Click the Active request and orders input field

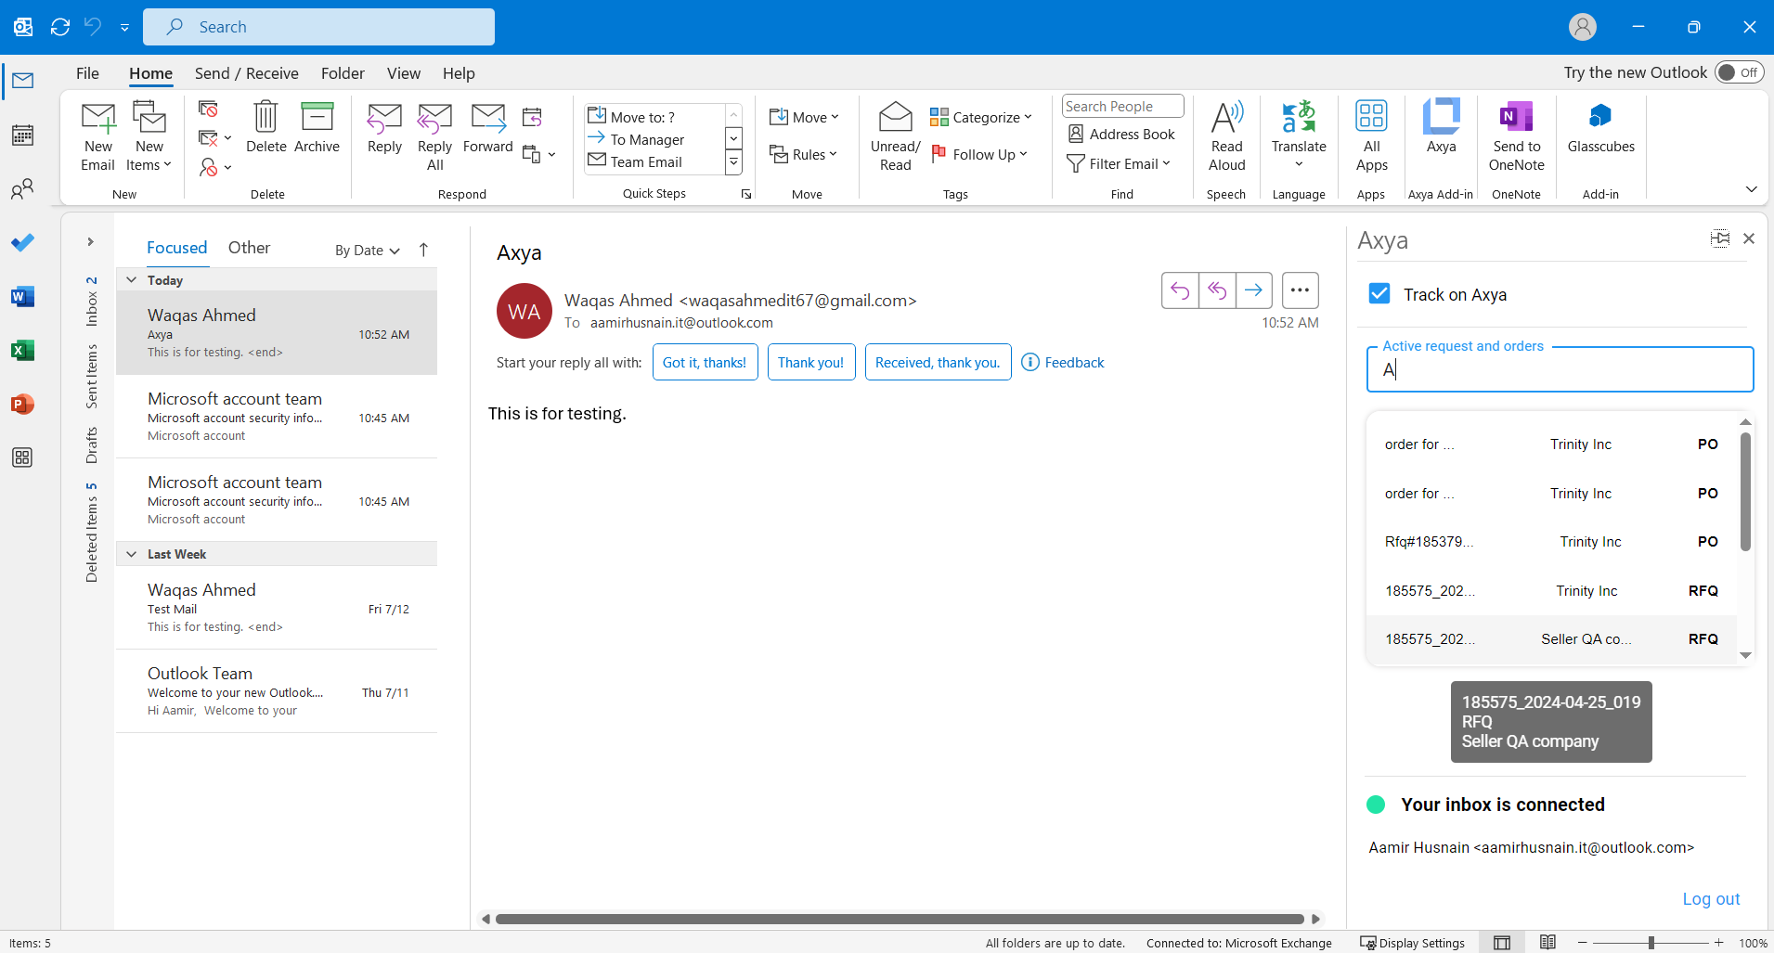point(1559,369)
